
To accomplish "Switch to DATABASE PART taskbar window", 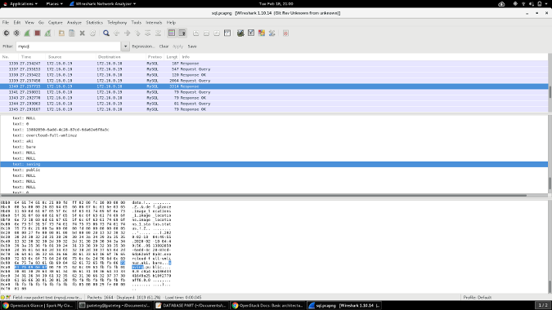I will coord(191,305).
